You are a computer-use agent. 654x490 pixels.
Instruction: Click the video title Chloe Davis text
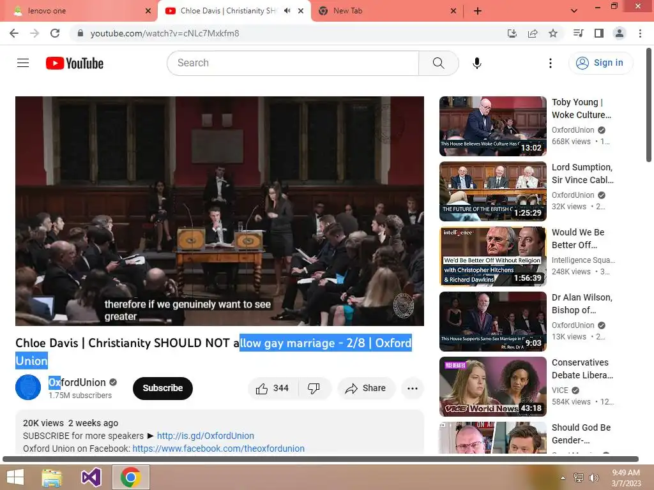click(x=213, y=352)
